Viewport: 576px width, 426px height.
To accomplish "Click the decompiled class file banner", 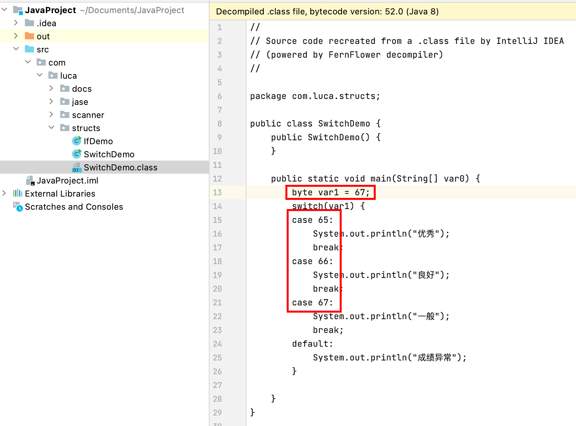I will (392, 11).
